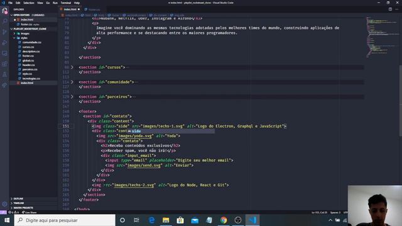
Task: Open the Help menu
Action: 77,3
